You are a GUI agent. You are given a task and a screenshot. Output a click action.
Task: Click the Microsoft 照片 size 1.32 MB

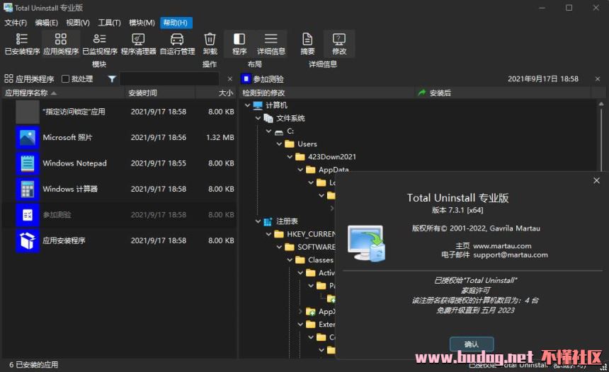pyautogui.click(x=220, y=137)
